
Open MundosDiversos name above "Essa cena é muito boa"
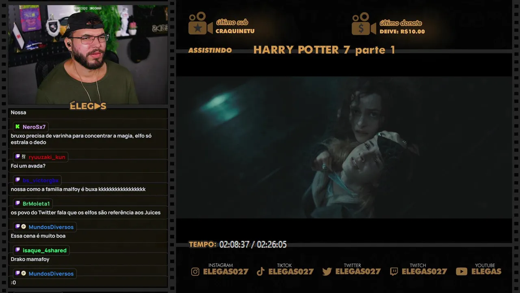pyautogui.click(x=51, y=227)
